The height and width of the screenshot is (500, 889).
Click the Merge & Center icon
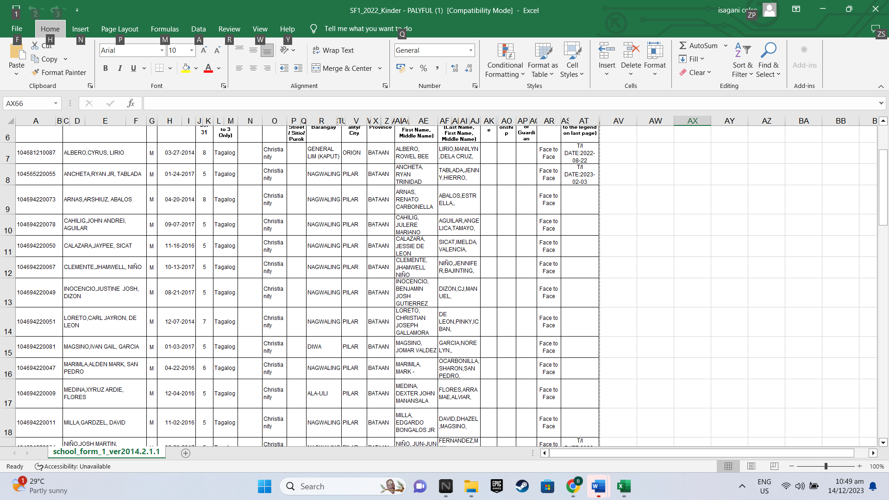(x=316, y=69)
